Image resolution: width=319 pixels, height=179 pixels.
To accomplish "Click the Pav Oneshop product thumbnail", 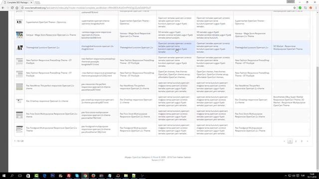I will 19,101.
